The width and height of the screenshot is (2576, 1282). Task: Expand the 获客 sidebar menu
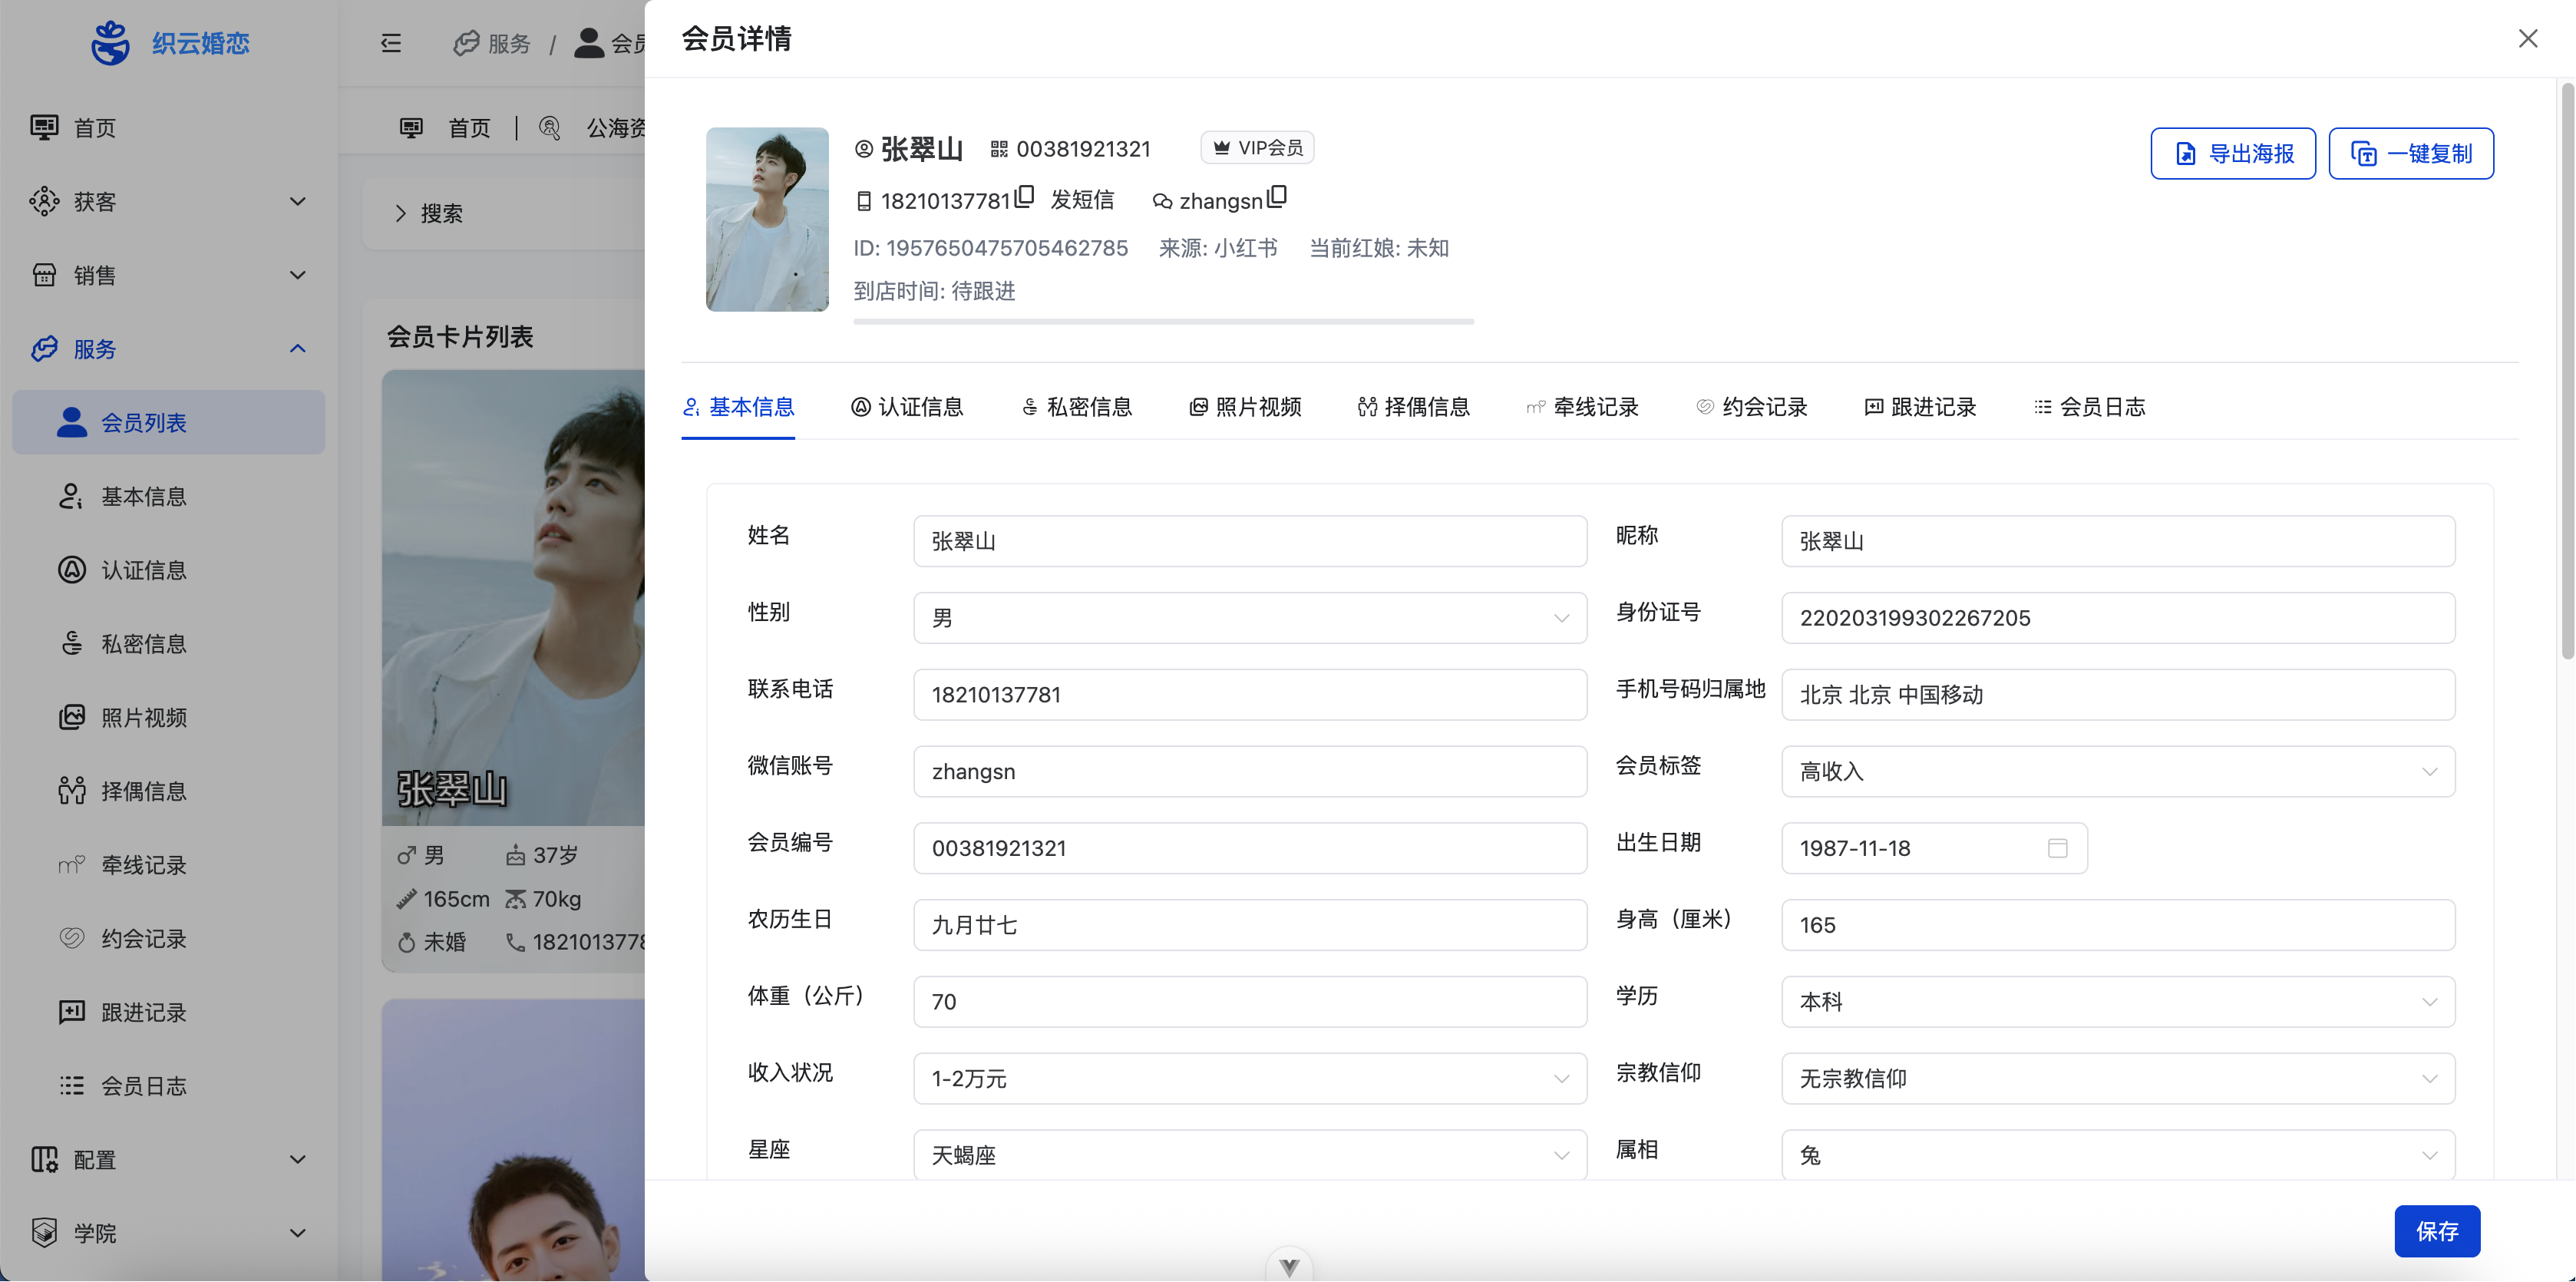pos(168,202)
